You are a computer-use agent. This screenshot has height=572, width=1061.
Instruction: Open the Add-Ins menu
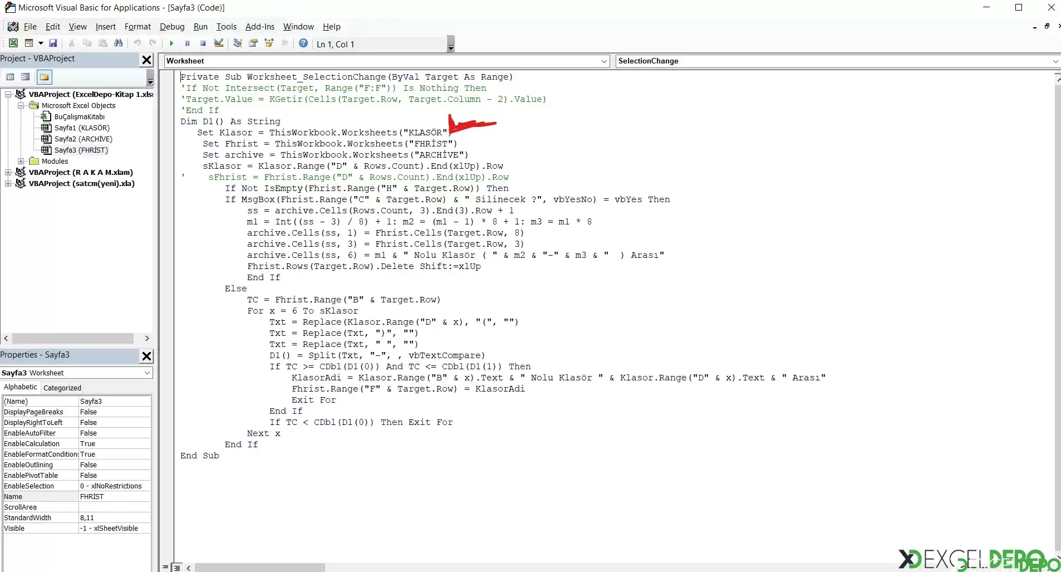point(260,27)
